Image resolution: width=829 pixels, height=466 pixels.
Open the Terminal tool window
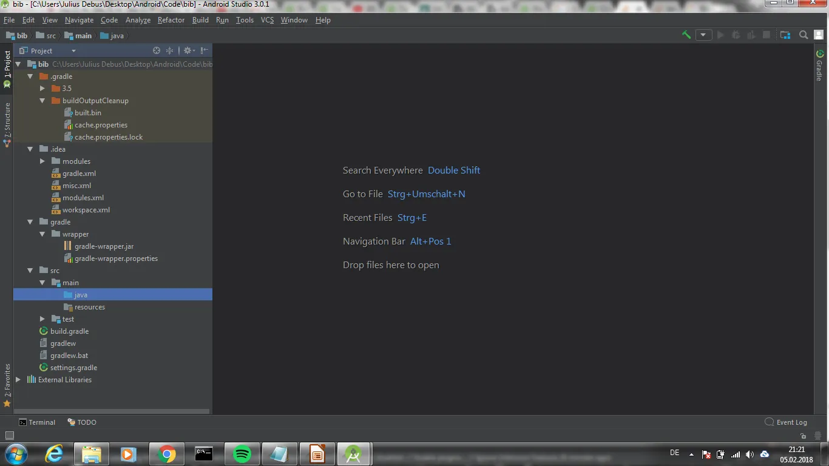[x=36, y=422]
